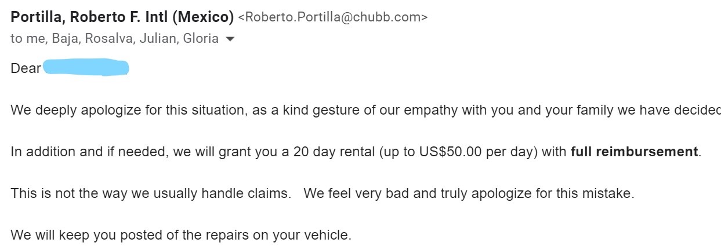Expand the recipient details dropdown arrow
Viewport: 721px width, 250px height.
tap(230, 39)
